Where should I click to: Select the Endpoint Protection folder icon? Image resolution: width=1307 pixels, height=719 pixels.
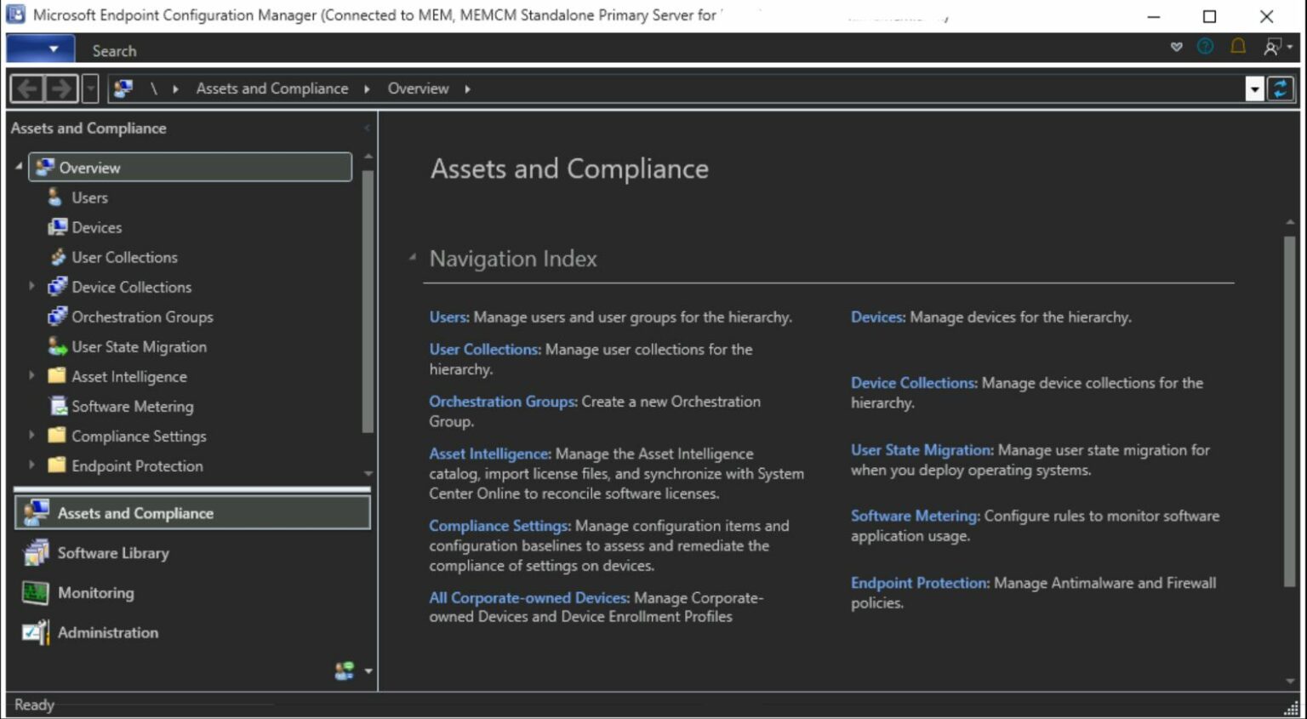click(x=57, y=465)
